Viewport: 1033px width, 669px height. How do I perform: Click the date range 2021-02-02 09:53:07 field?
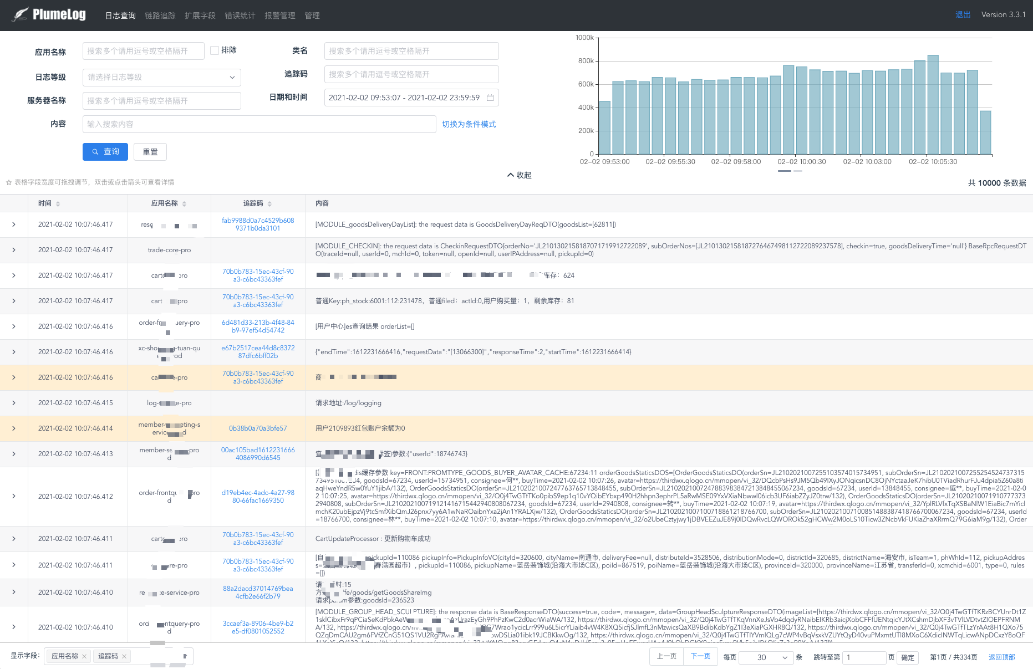click(411, 98)
